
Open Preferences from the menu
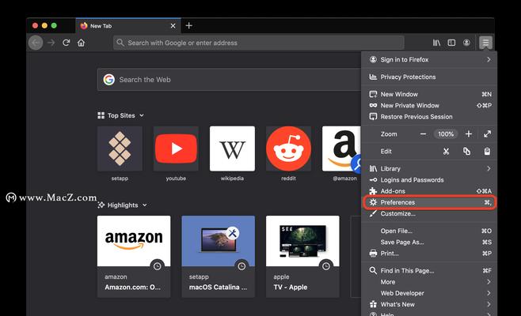click(x=429, y=202)
